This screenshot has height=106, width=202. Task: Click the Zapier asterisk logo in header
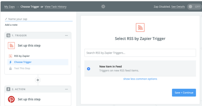click(x=103, y=6)
